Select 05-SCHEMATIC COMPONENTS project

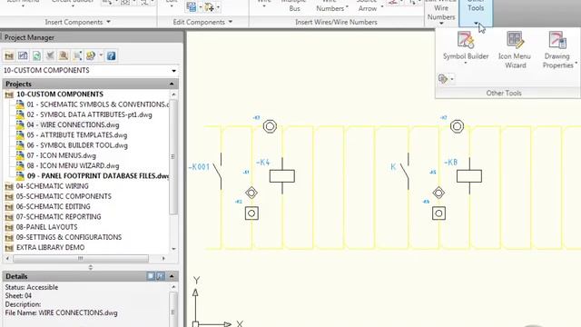pos(64,196)
